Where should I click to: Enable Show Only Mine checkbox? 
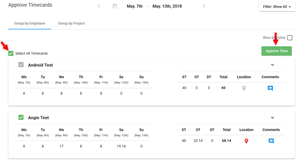[289, 38]
